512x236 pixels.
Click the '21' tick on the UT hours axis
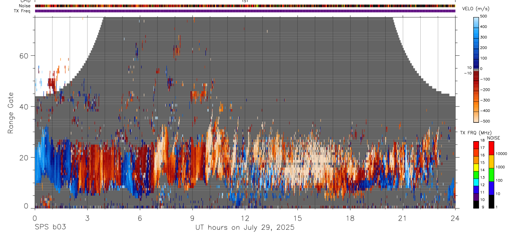402,218
